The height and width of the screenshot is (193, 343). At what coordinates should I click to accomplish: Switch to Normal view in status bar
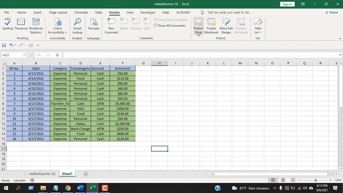pos(273,180)
